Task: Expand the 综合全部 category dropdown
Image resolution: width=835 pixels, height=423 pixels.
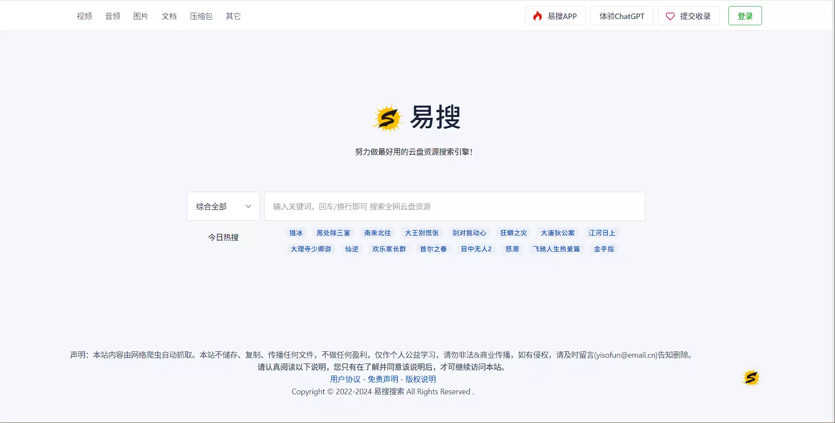Action: coord(223,207)
